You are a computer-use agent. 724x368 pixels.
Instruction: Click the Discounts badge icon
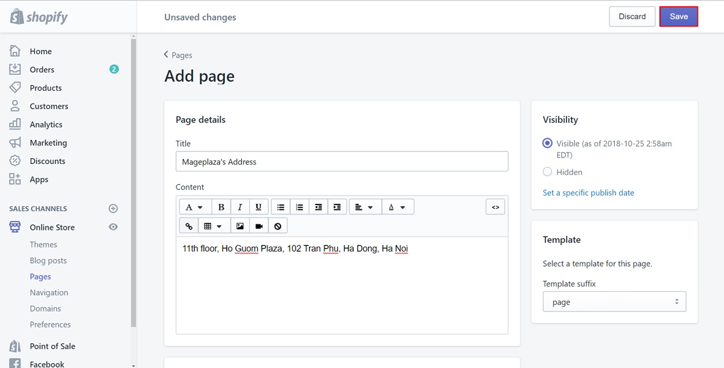click(15, 161)
